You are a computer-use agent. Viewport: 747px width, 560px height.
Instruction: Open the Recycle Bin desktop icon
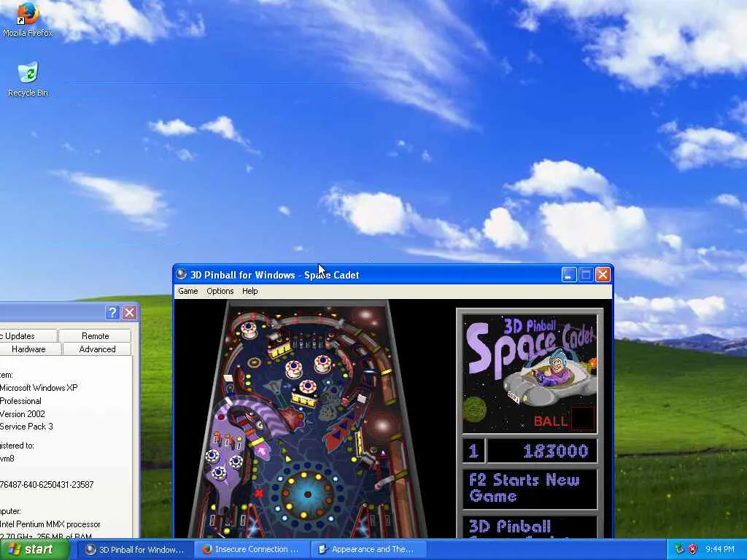[28, 79]
